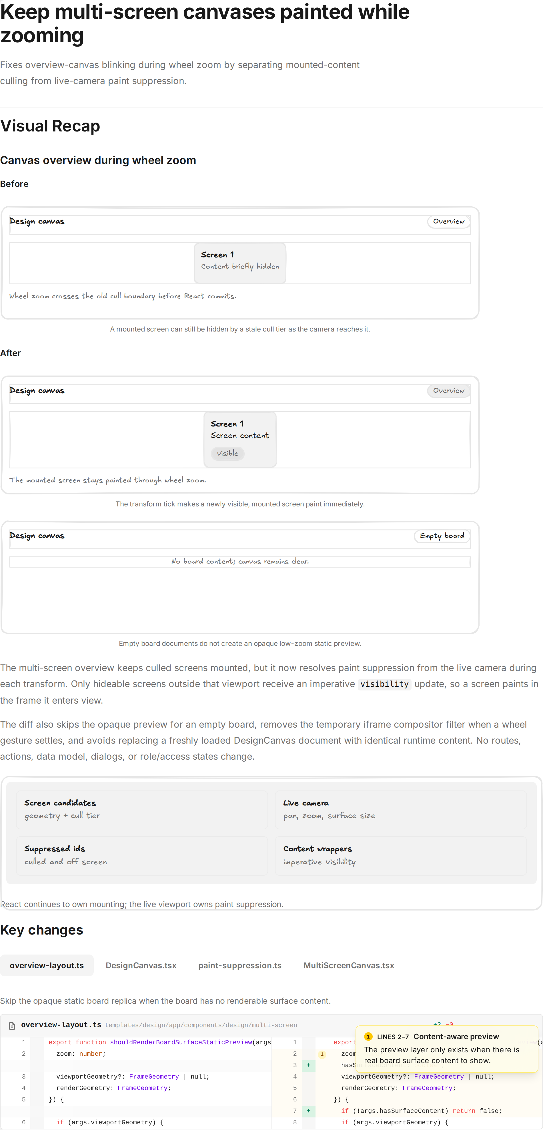Click the 'visible' pill in the Screen 1 card
Image resolution: width=543 pixels, height=1130 pixels.
tap(227, 453)
